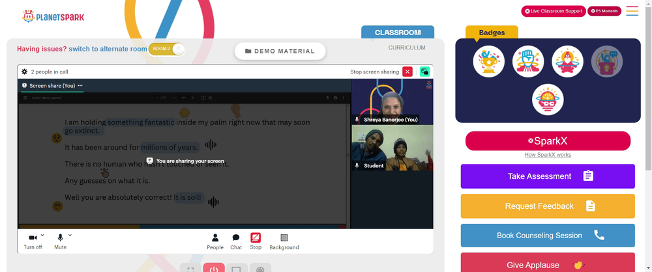This screenshot has height=272, width=652.
Task: Mute the microphone
Action: pos(60,241)
